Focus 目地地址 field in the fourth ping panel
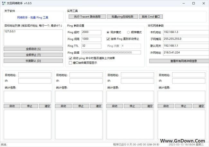Viewport: 209px width, 147px height. [189, 75]
